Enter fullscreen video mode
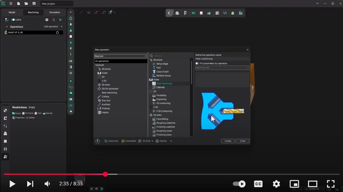Screen dimensions: 343x192 [331, 184]
